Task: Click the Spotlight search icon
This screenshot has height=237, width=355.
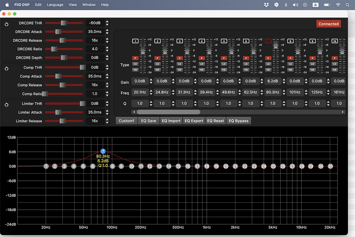Action: (x=348, y=5)
